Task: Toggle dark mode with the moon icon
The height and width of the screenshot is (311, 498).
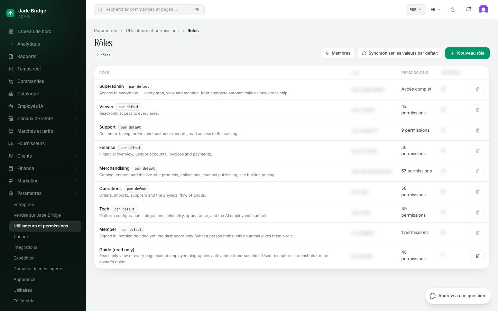Action: click(453, 10)
